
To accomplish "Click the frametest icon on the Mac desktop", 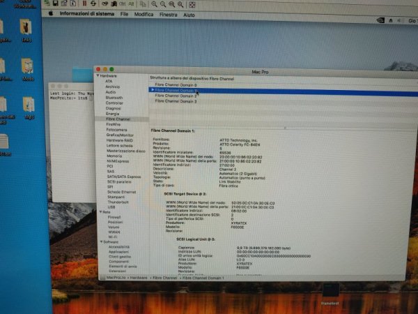I will tap(330, 294).
